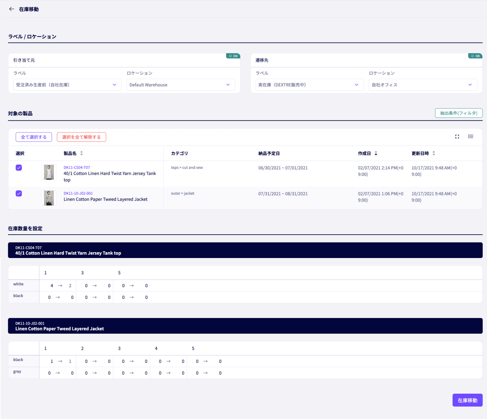The image size is (487, 419).
Task: Edit tank top black size 1 transfer quantity
Action: tap(72, 297)
